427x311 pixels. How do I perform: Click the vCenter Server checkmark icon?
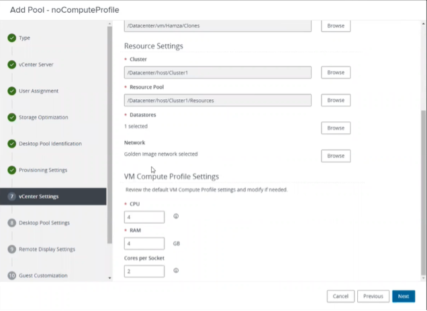pos(12,65)
